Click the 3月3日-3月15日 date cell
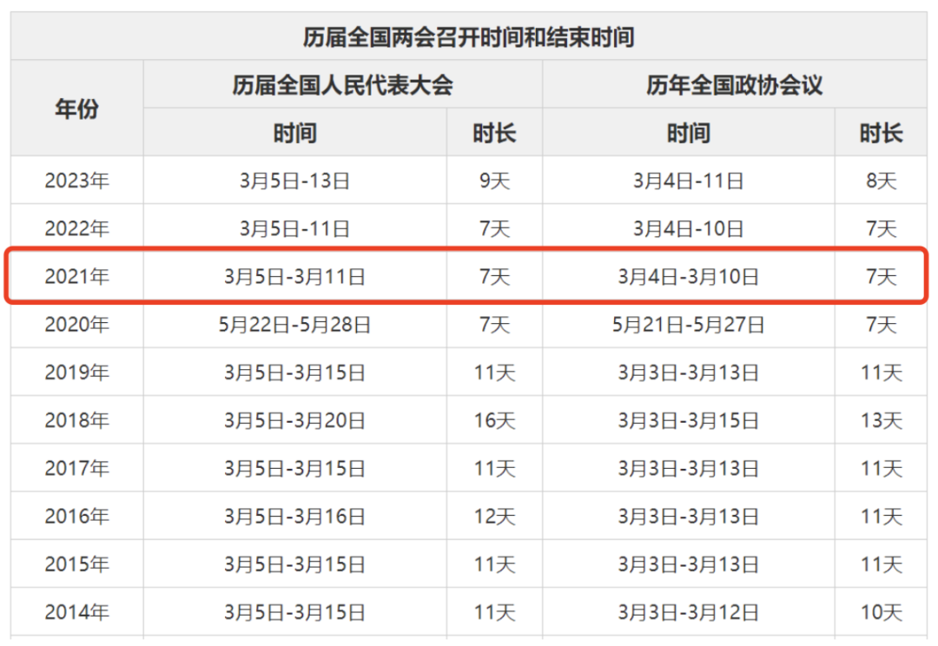The width and height of the screenshot is (938, 646). click(689, 420)
